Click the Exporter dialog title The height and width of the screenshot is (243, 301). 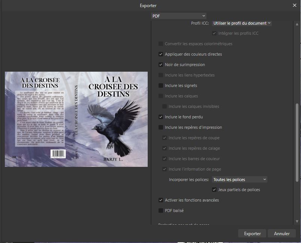pyautogui.click(x=148, y=6)
